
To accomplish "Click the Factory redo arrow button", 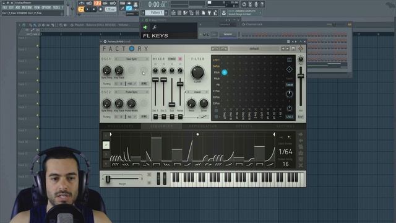I will [x=223, y=48].
